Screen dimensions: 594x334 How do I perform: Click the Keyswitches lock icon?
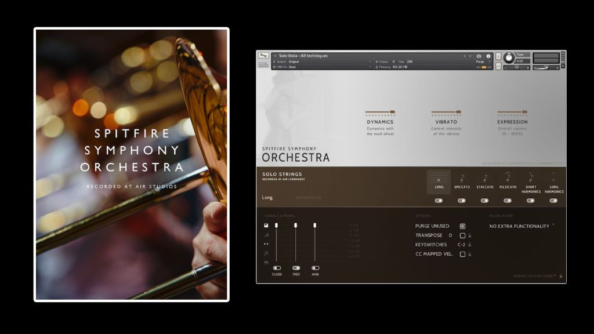470,245
